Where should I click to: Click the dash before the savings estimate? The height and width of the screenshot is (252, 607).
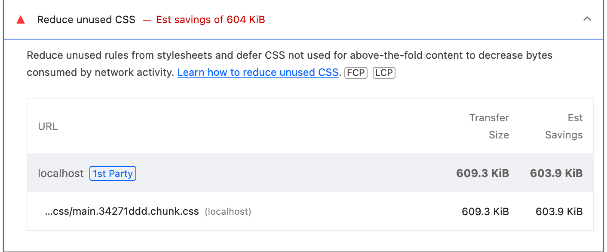tap(147, 20)
